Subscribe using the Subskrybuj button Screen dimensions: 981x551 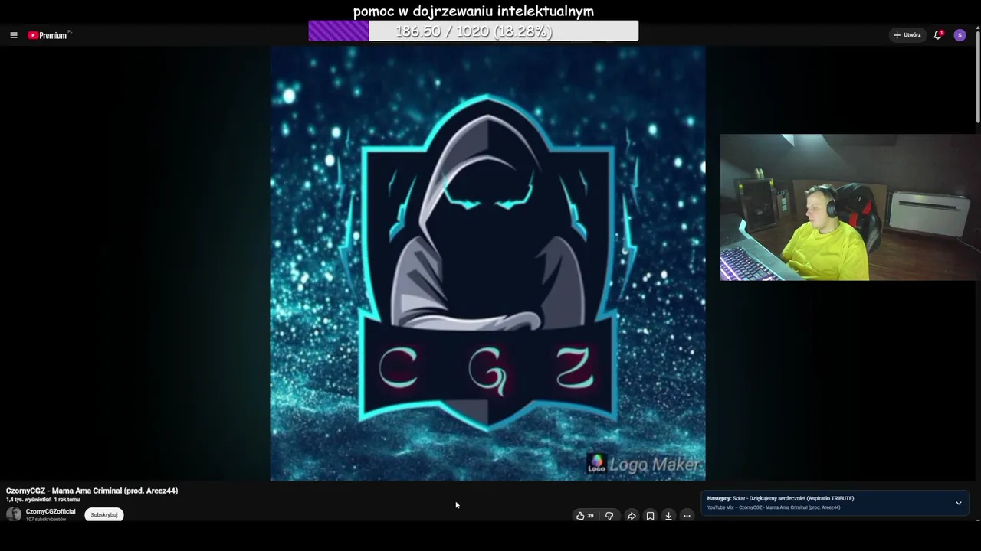pos(104,515)
